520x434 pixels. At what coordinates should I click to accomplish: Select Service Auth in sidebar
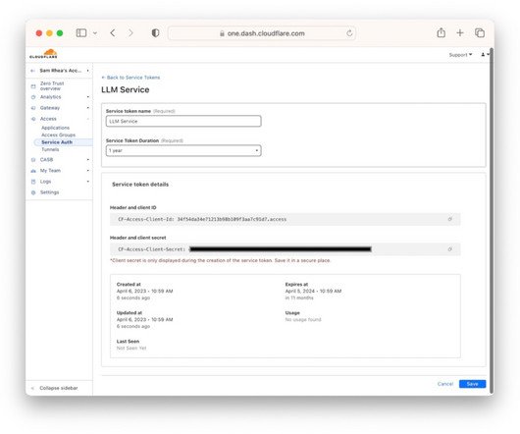pos(57,142)
